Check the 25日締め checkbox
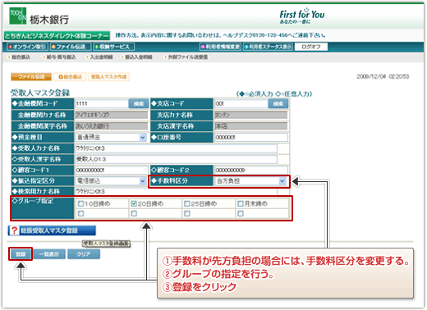 pos(187,203)
